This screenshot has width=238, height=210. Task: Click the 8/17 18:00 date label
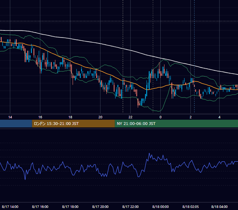point(70,206)
